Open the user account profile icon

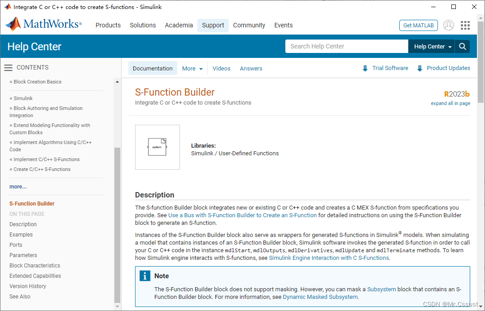tap(449, 26)
